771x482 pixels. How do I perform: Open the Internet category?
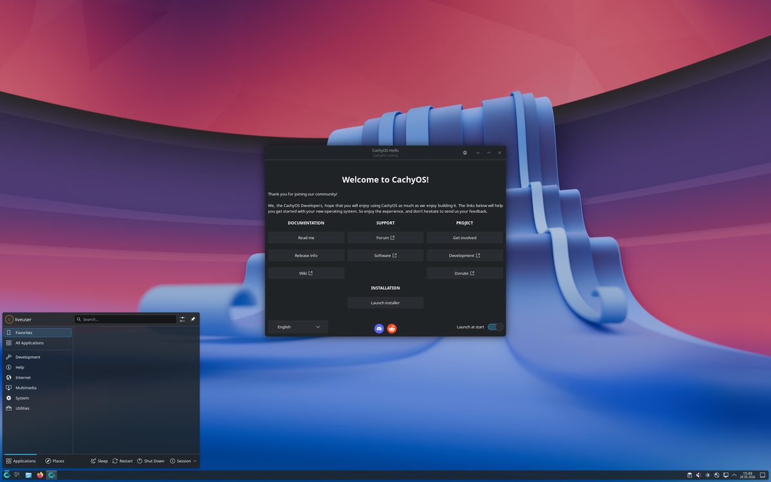coord(37,378)
